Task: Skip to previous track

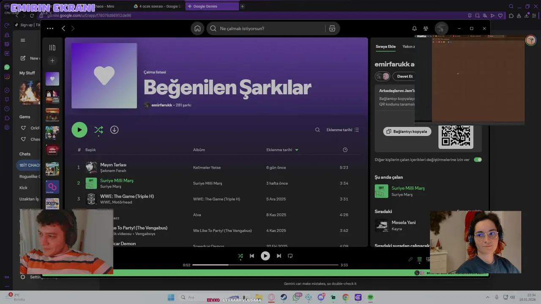Action: click(x=252, y=256)
